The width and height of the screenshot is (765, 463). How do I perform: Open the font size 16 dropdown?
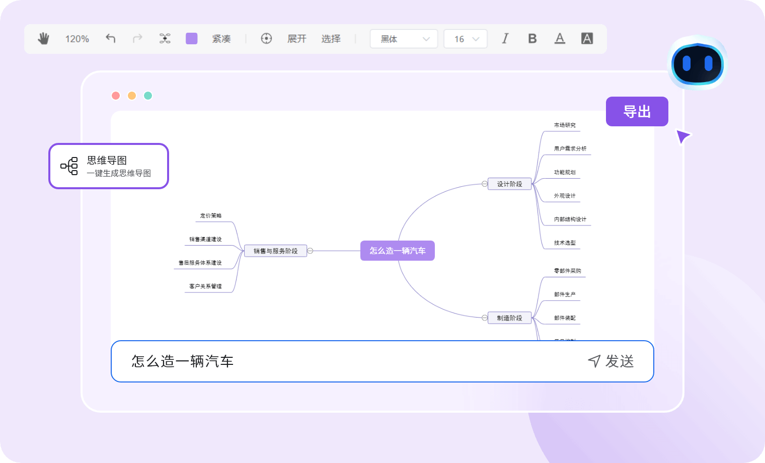click(465, 38)
